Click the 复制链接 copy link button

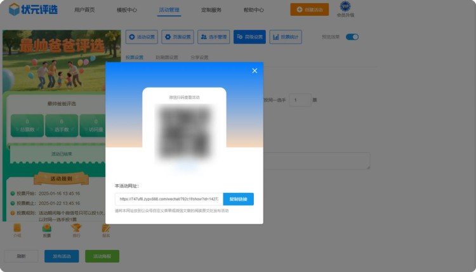[x=238, y=199]
